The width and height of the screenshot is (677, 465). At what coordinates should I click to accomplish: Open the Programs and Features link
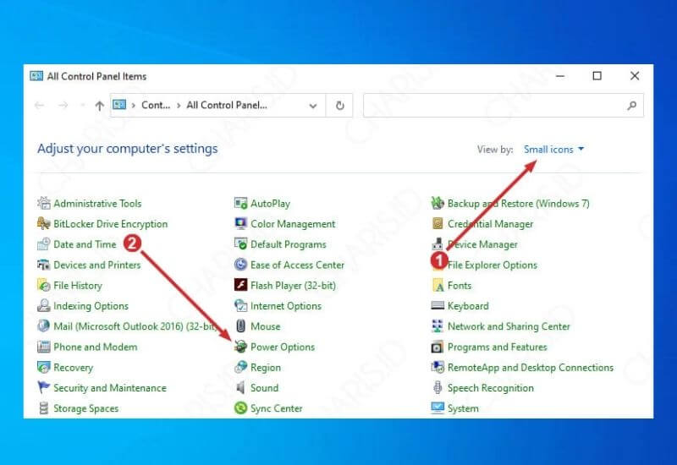[x=497, y=347]
